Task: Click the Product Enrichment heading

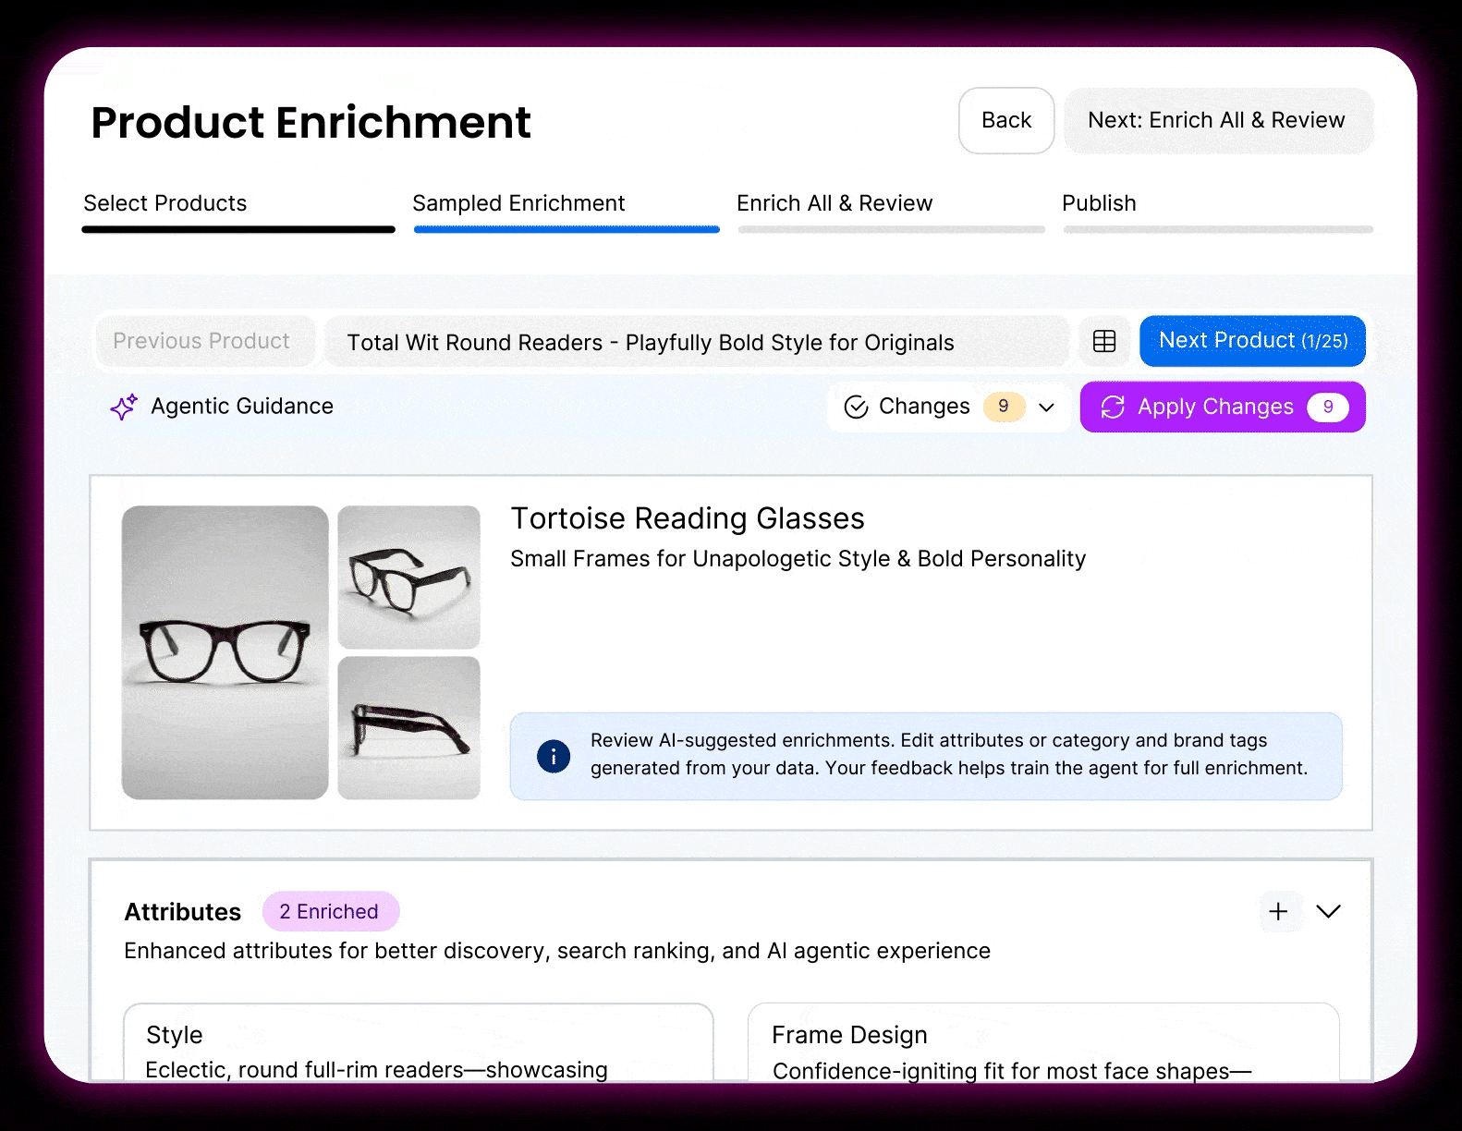Action: (311, 122)
